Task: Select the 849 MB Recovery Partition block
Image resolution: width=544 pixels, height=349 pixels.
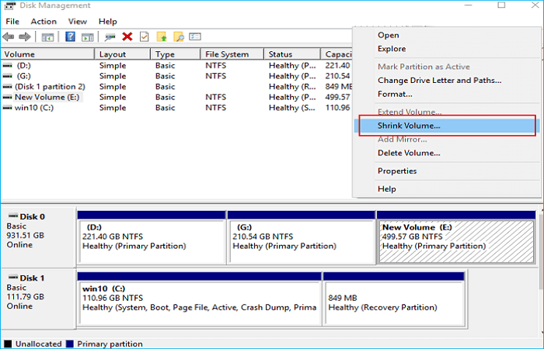Action: tap(393, 296)
